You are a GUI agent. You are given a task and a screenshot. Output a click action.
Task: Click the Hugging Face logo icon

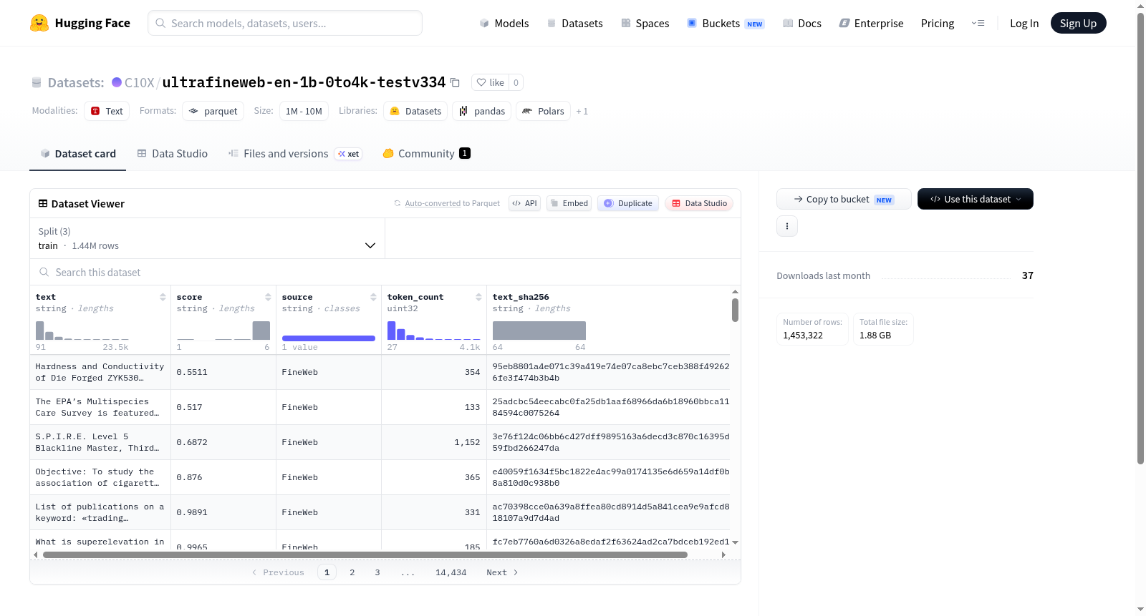(x=39, y=23)
